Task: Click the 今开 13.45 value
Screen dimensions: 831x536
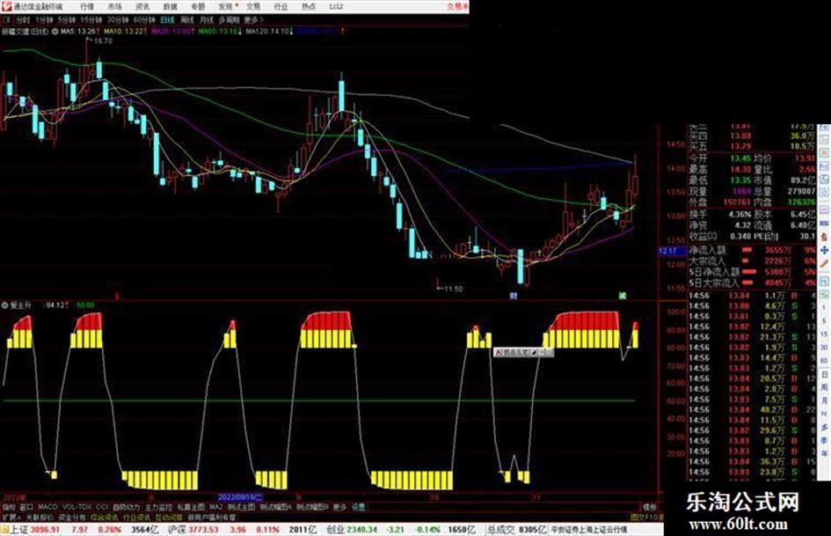Action: click(x=741, y=158)
